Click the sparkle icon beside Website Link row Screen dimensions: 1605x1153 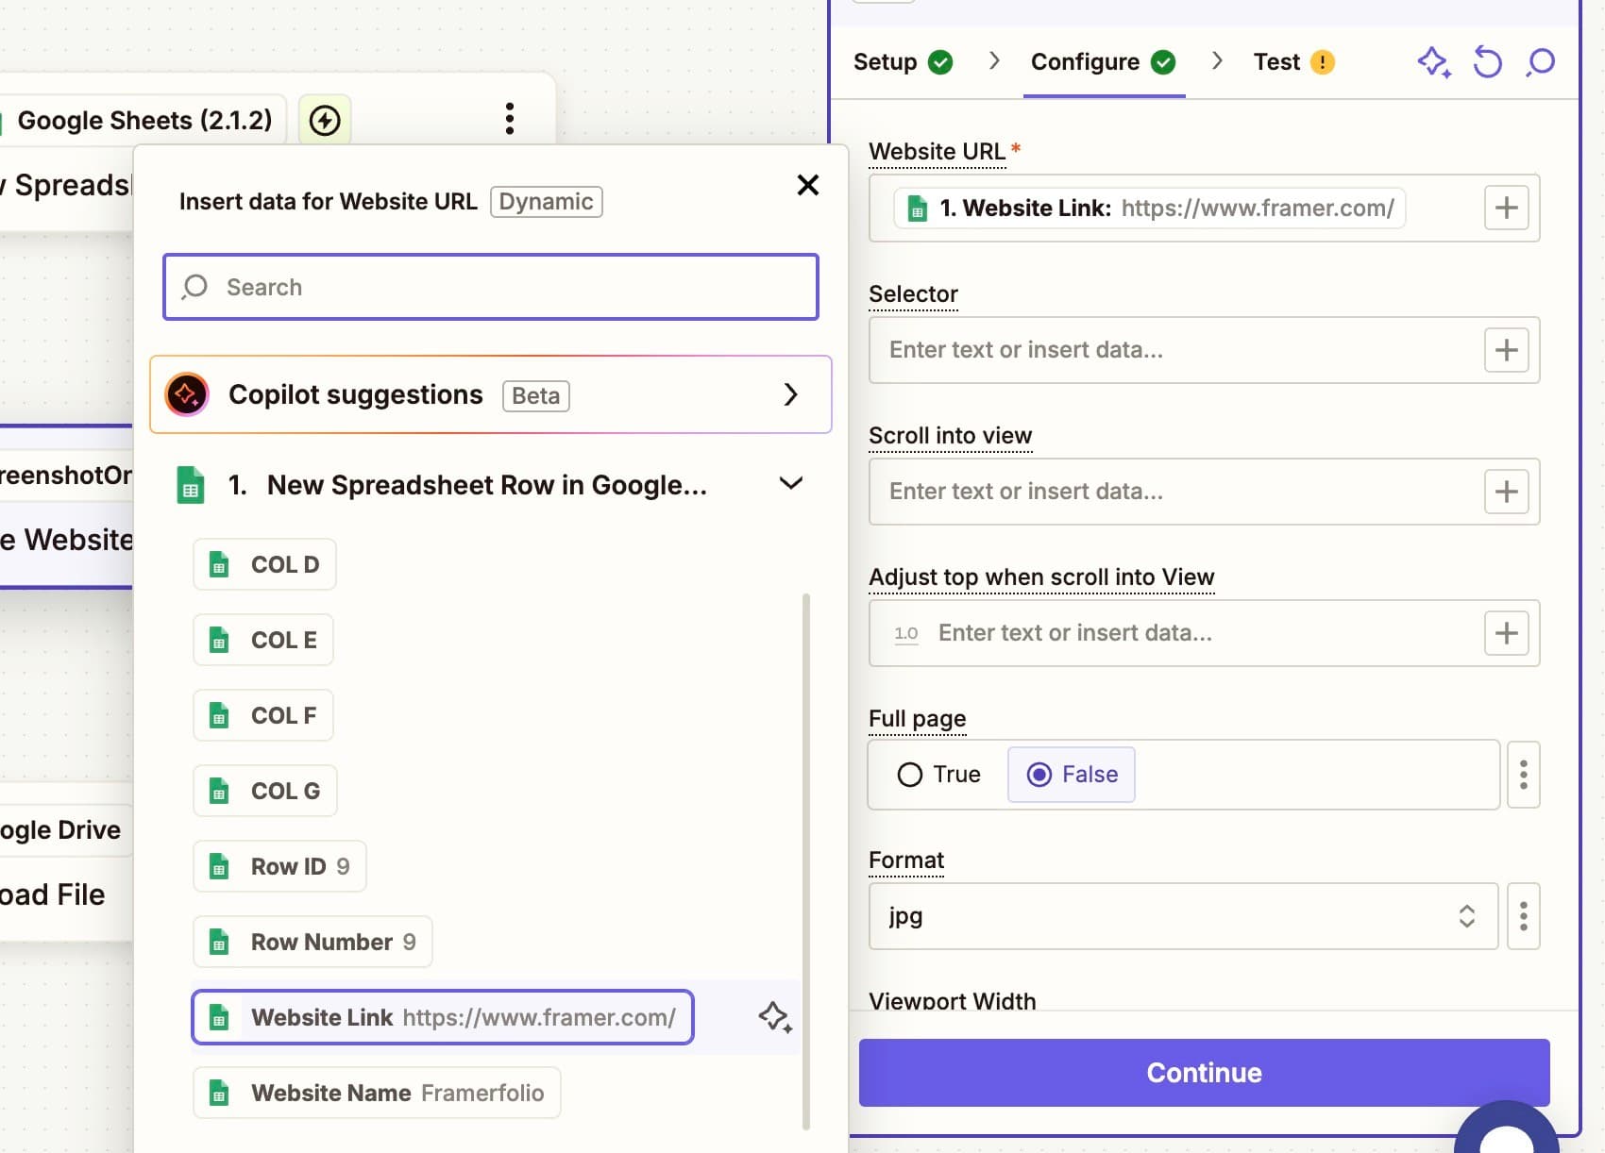pos(775,1017)
